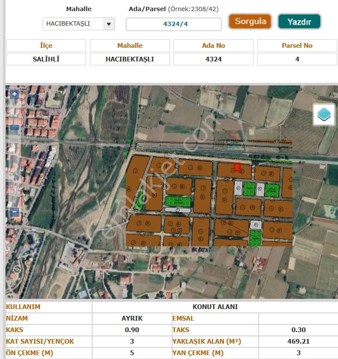
Task: Adjust the map zoom slider handle
Action: [14, 128]
